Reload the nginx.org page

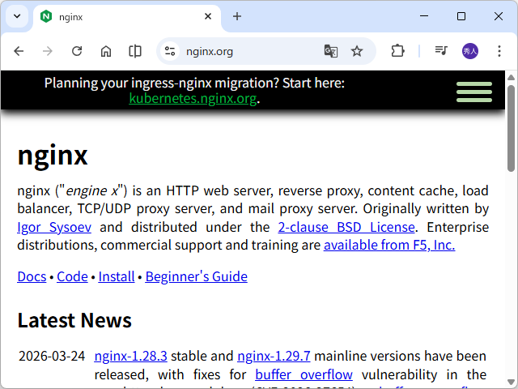77,51
